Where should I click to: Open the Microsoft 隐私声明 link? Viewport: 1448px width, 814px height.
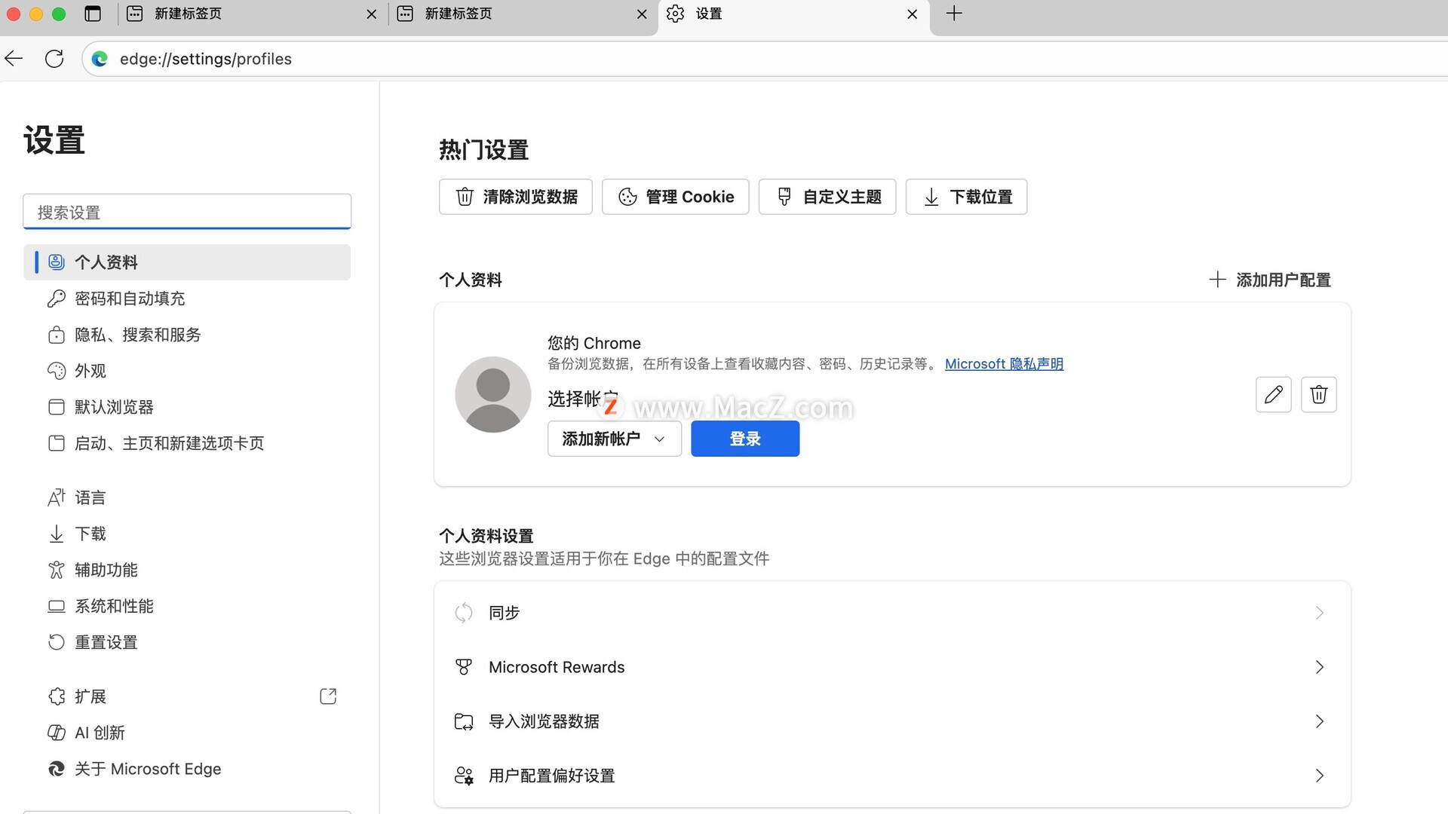tap(1004, 364)
